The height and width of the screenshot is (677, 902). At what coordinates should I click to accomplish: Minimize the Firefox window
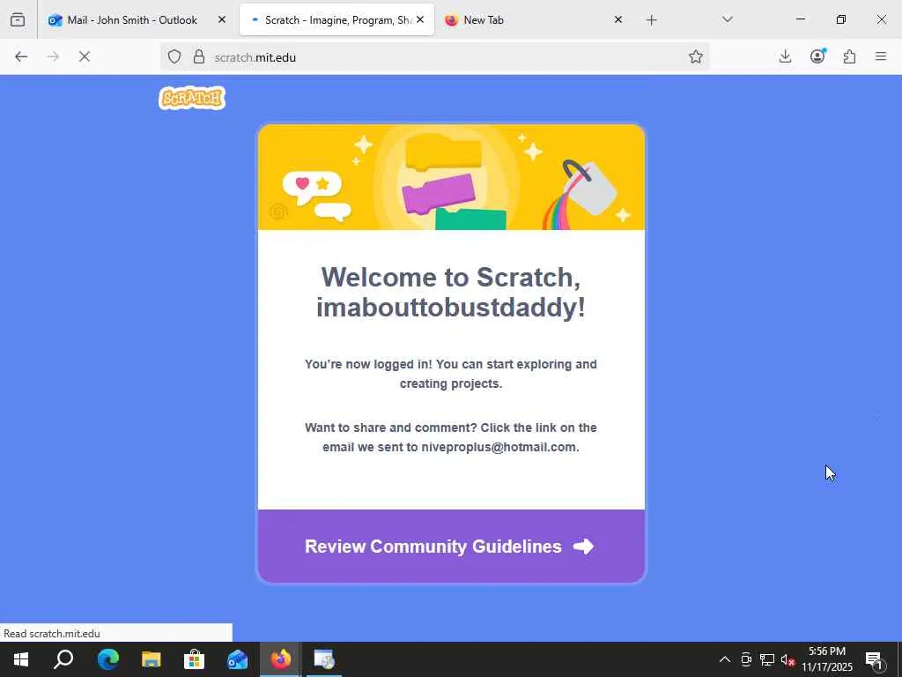[x=800, y=19]
